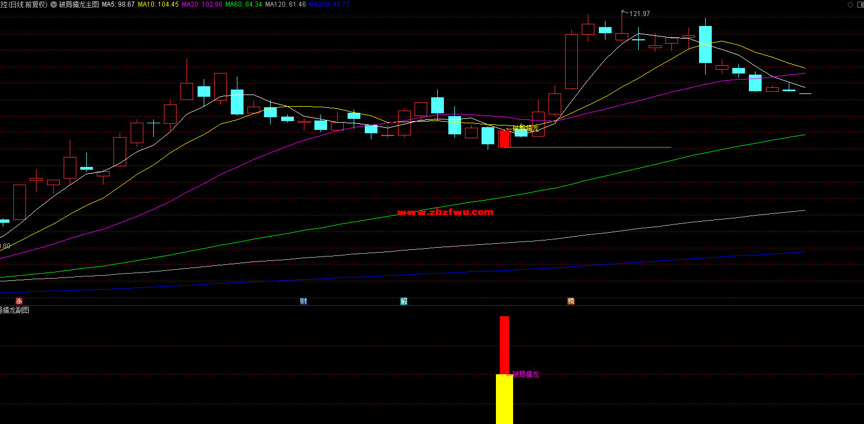Open the dropdown arrow beside 前复权
864x424 pixels.
point(53,4)
